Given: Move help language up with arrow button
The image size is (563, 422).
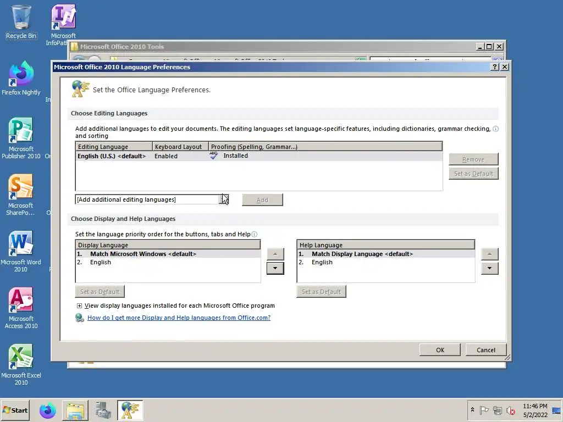Looking at the screenshot, I should [x=489, y=254].
